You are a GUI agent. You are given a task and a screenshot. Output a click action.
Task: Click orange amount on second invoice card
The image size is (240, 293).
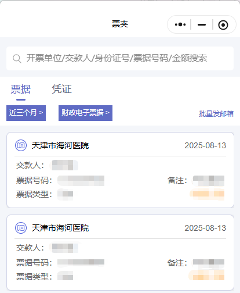(x=206, y=275)
